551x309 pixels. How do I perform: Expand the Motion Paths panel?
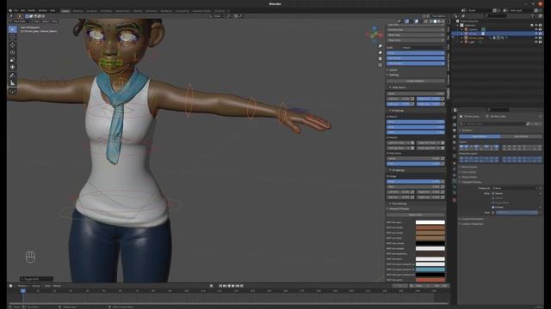click(x=469, y=177)
